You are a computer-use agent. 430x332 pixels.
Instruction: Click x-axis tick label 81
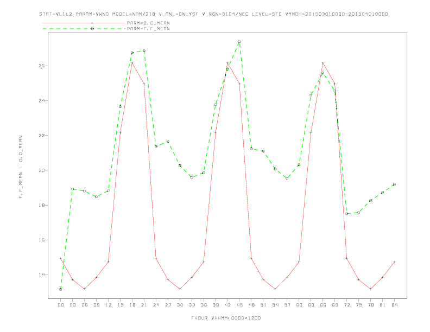383,305
